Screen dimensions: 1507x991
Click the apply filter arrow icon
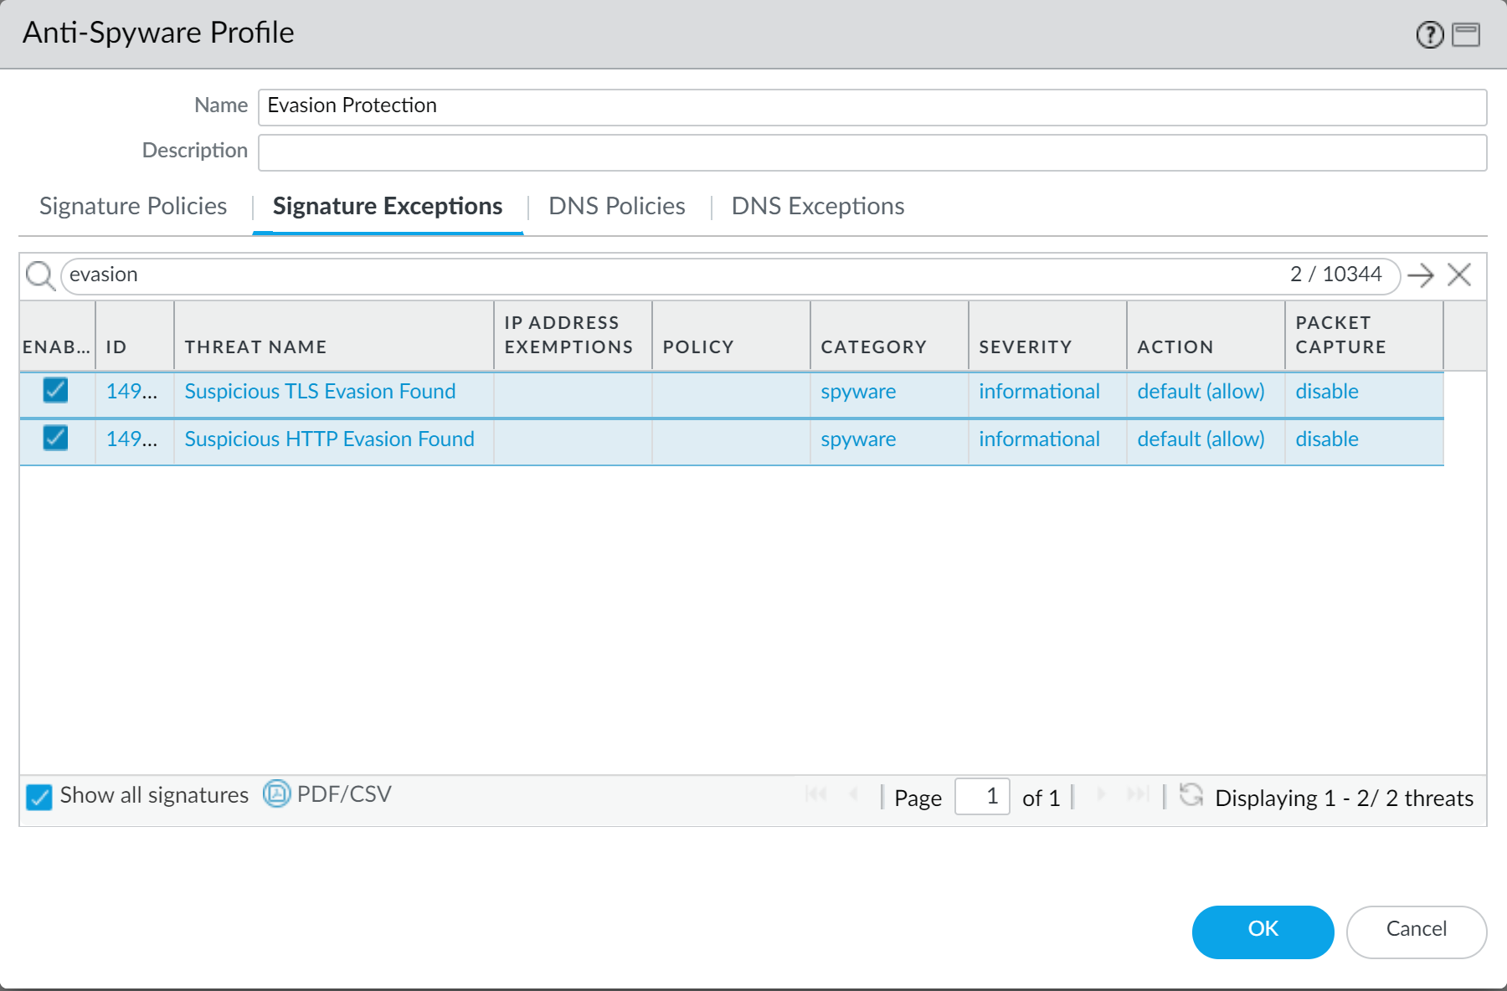click(x=1421, y=275)
